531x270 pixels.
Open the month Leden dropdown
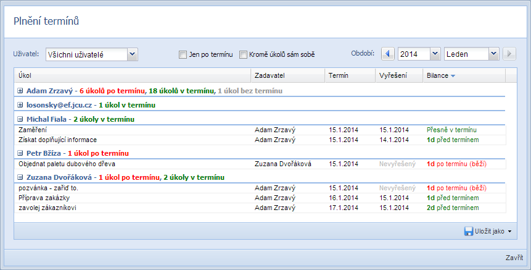493,54
